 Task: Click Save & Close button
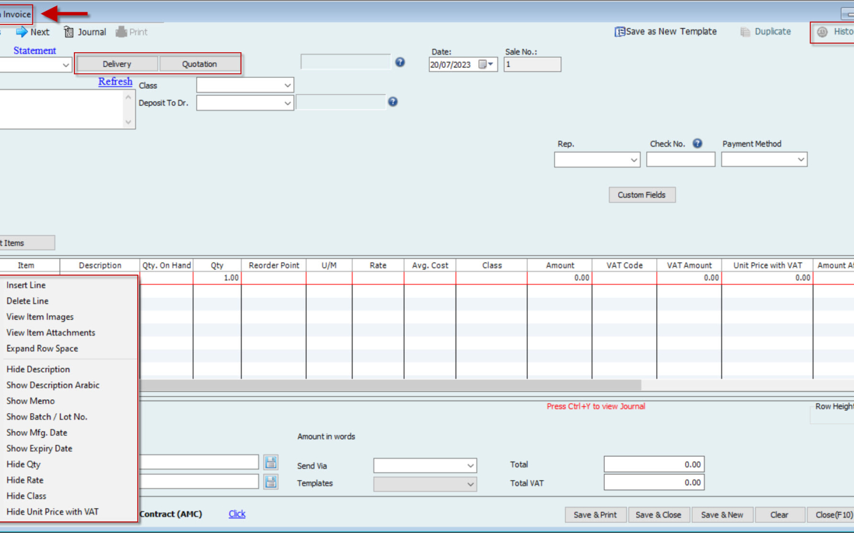tap(658, 515)
